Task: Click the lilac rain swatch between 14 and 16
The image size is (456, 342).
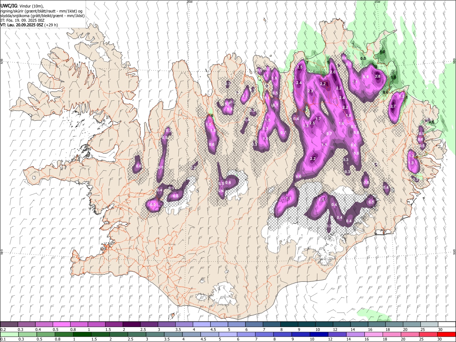Action: click(x=355, y=335)
